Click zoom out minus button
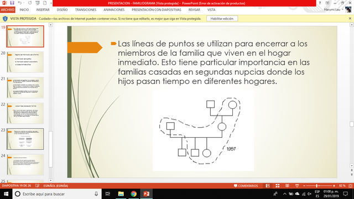The image size is (354, 199). [304, 186]
